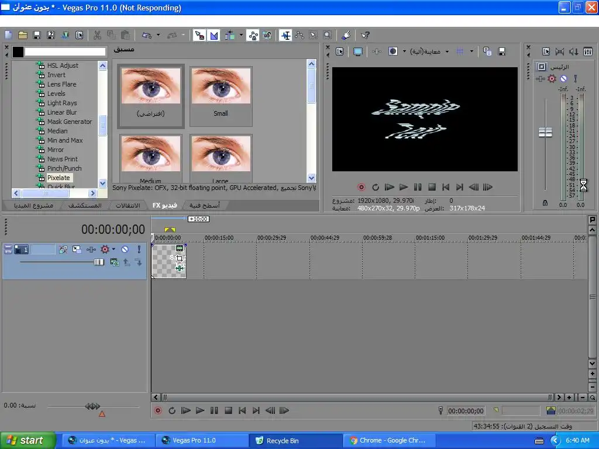Open Project Video Properties in the preview panel
Image resolution: width=599 pixels, height=449 pixels.
340,51
